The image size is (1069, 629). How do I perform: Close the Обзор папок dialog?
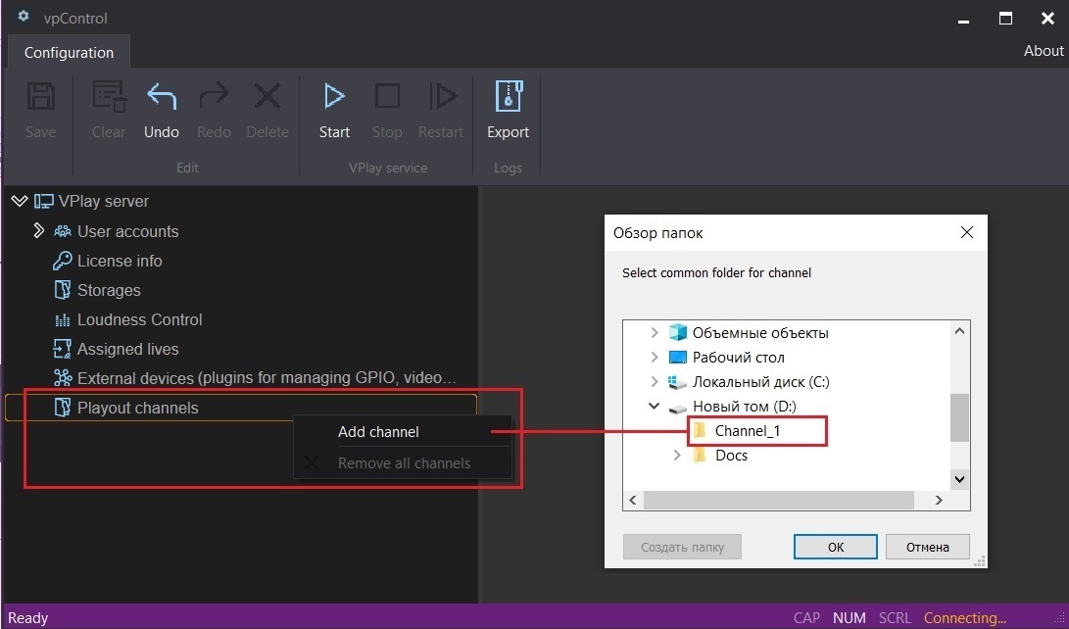point(967,232)
